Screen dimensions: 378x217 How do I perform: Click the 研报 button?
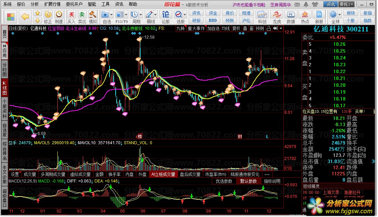(196, 21)
